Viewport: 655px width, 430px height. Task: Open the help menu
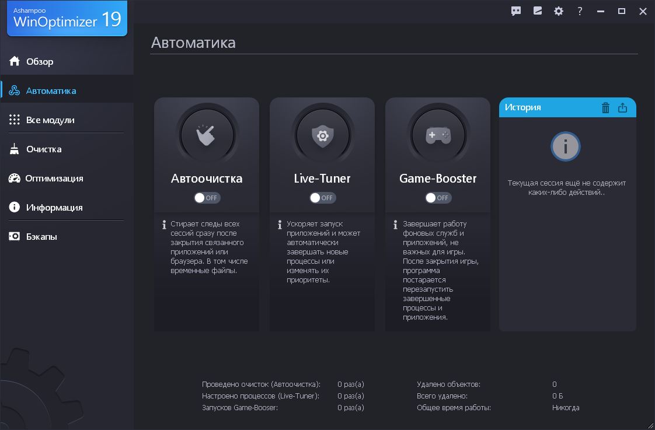coord(579,11)
